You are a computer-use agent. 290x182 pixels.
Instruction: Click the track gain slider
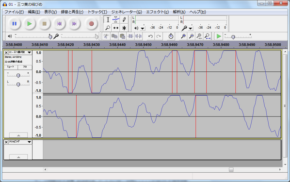pos(18,75)
